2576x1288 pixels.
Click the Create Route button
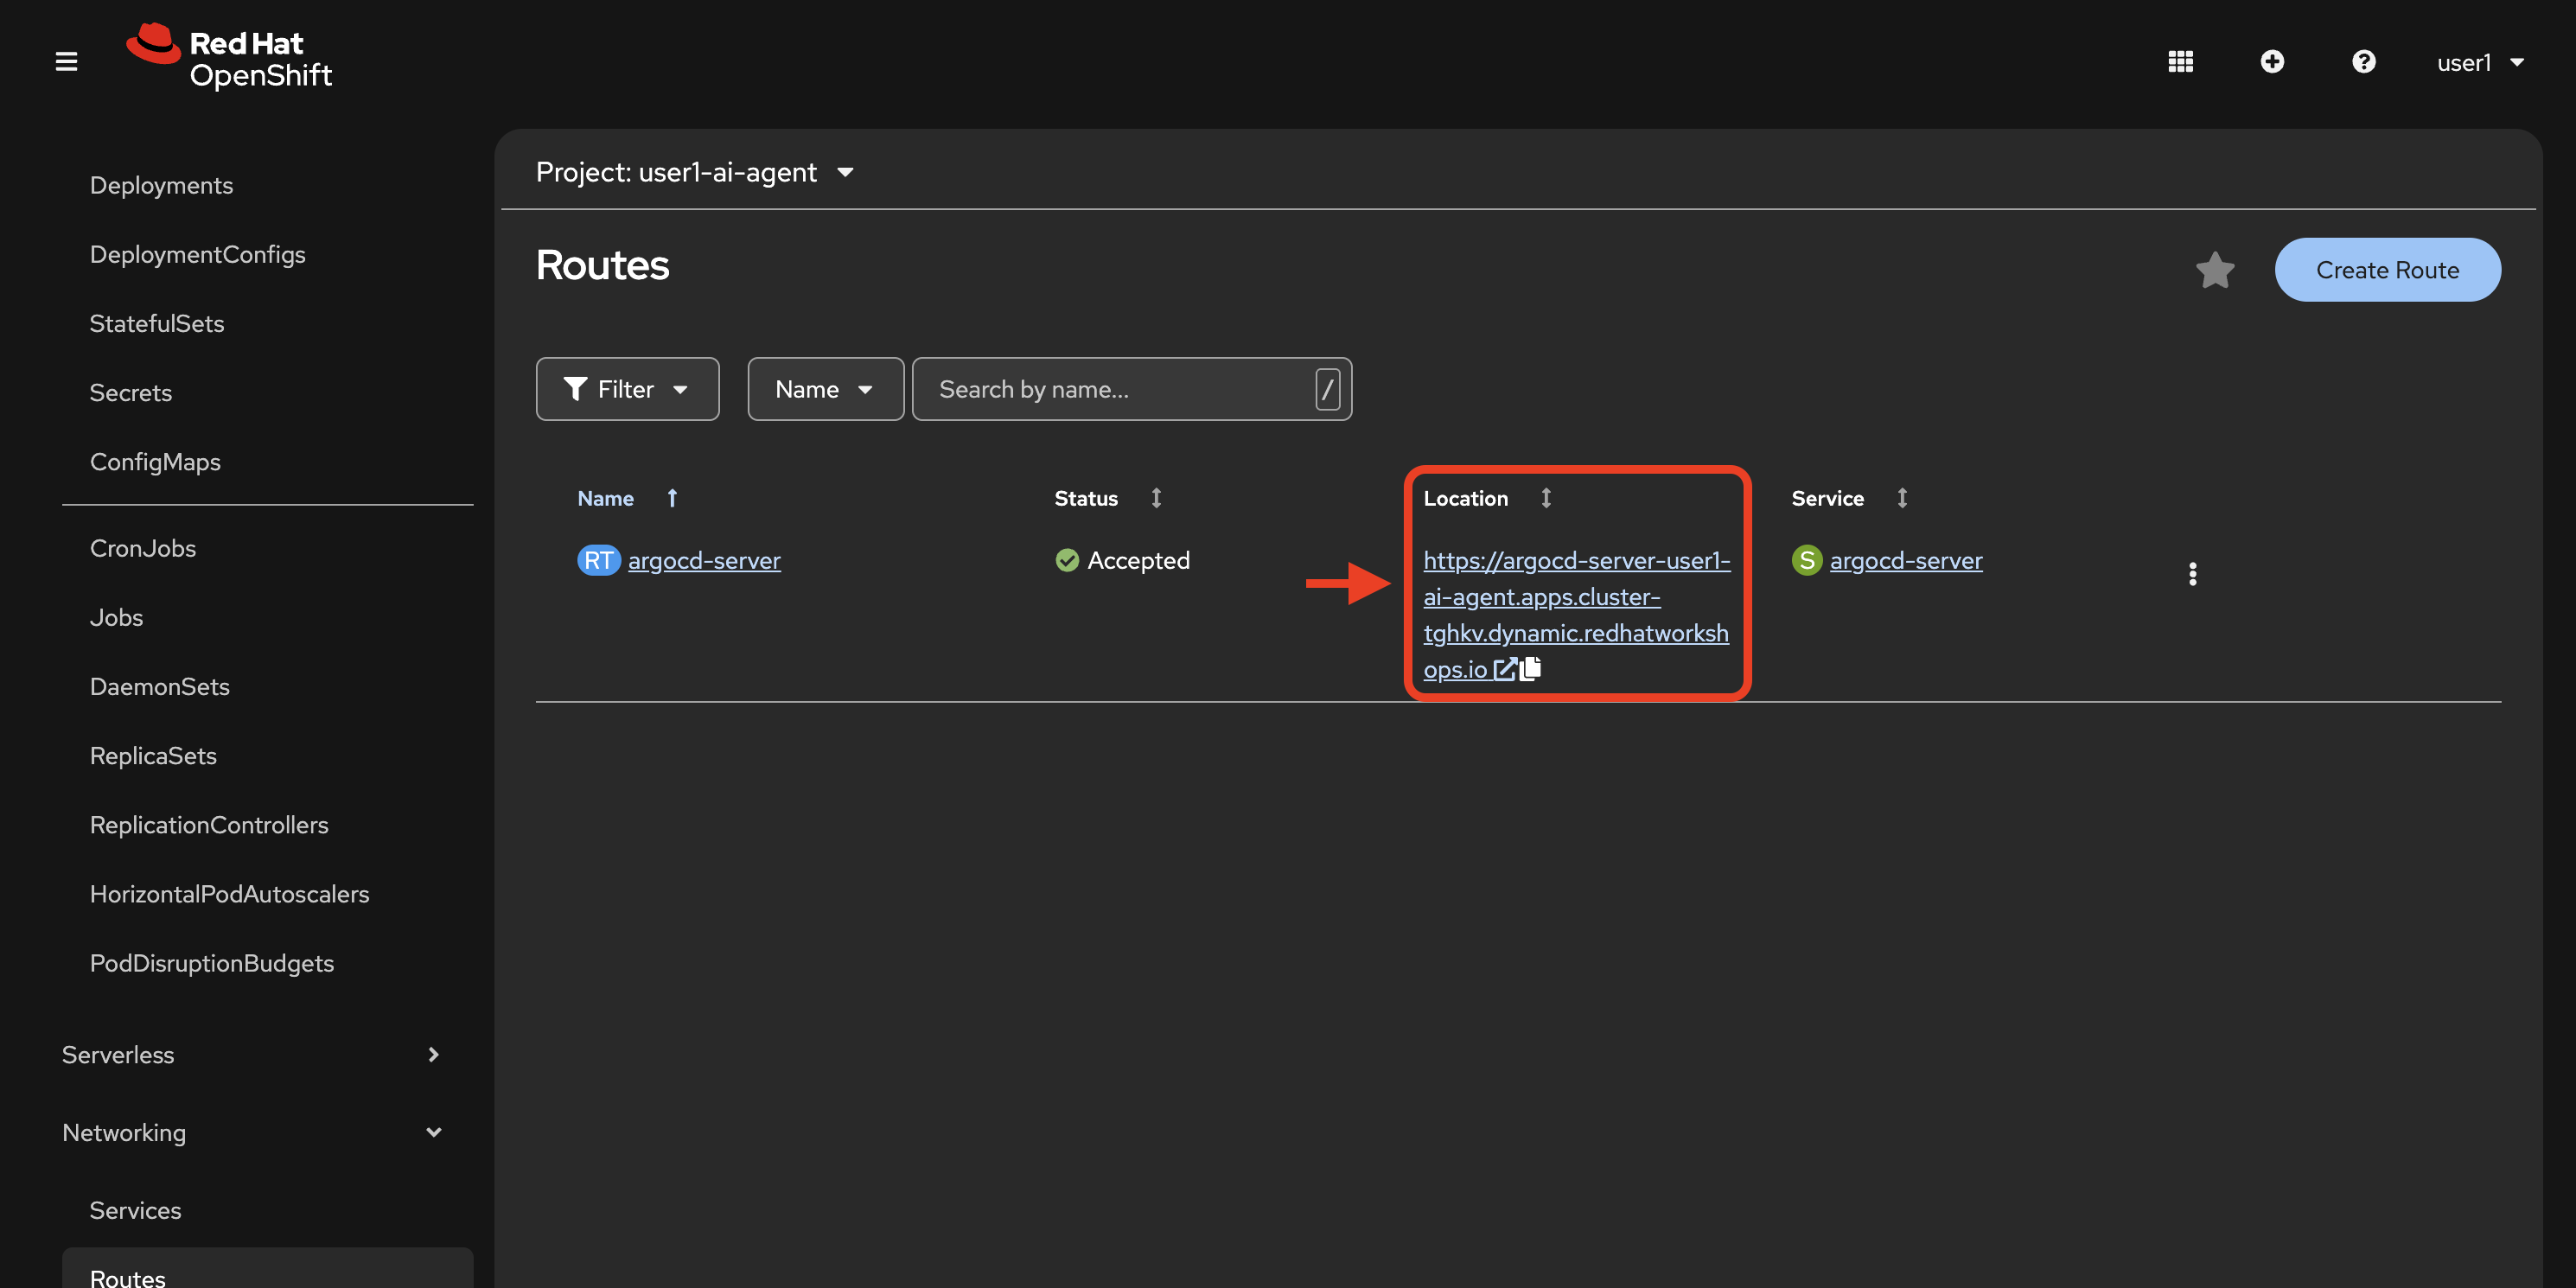point(2387,270)
